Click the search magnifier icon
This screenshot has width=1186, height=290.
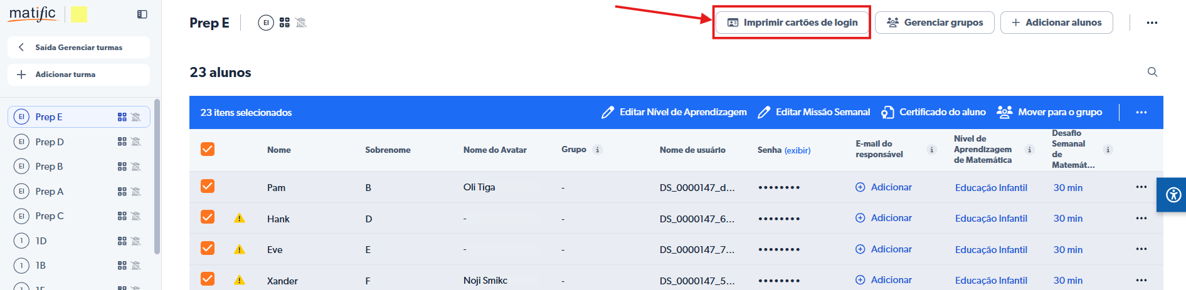pos(1152,72)
